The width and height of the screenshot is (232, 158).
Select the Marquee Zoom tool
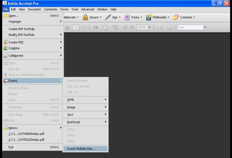pyautogui.click(x=115, y=27)
